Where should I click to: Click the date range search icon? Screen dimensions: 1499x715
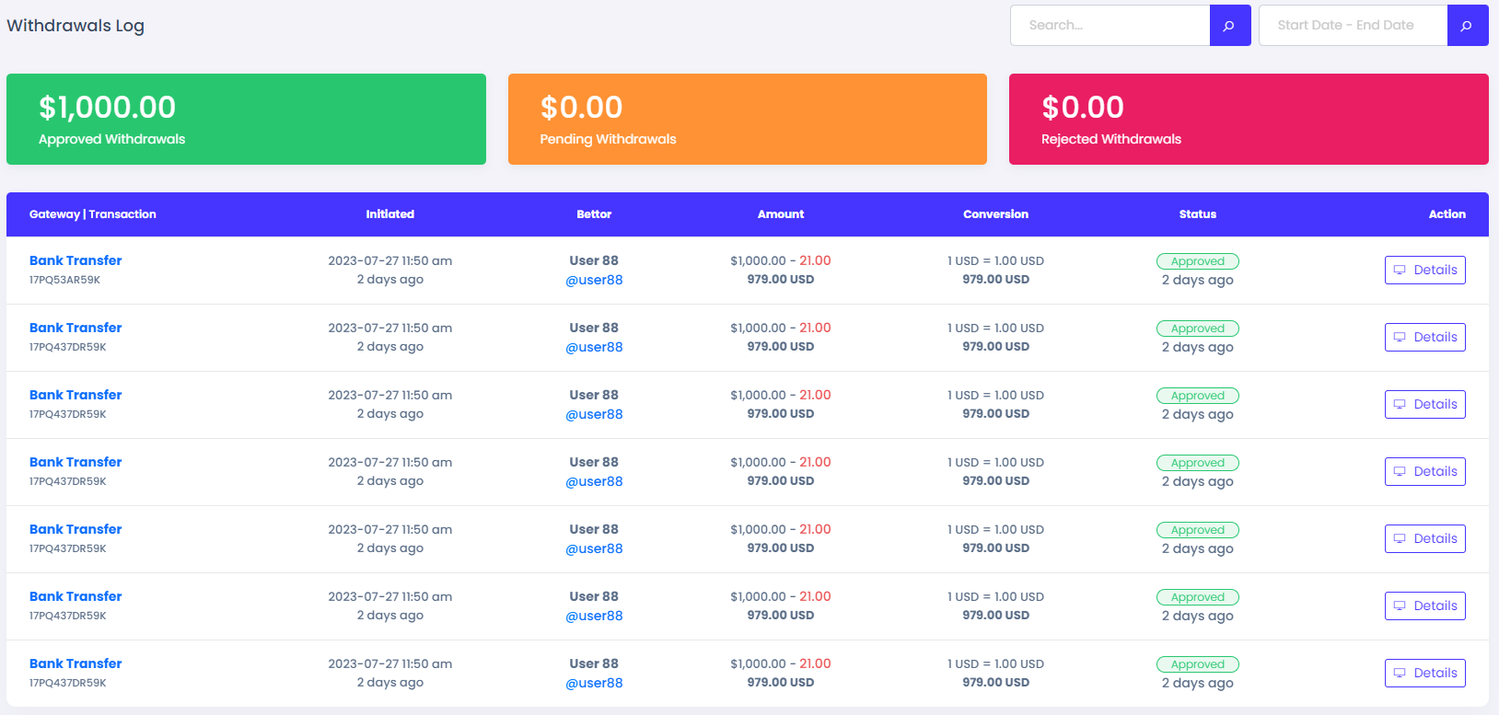[1467, 26]
